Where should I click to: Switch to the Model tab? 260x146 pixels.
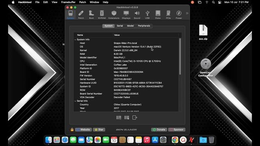point(130,26)
